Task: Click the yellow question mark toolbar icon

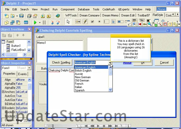Action: pos(170,24)
